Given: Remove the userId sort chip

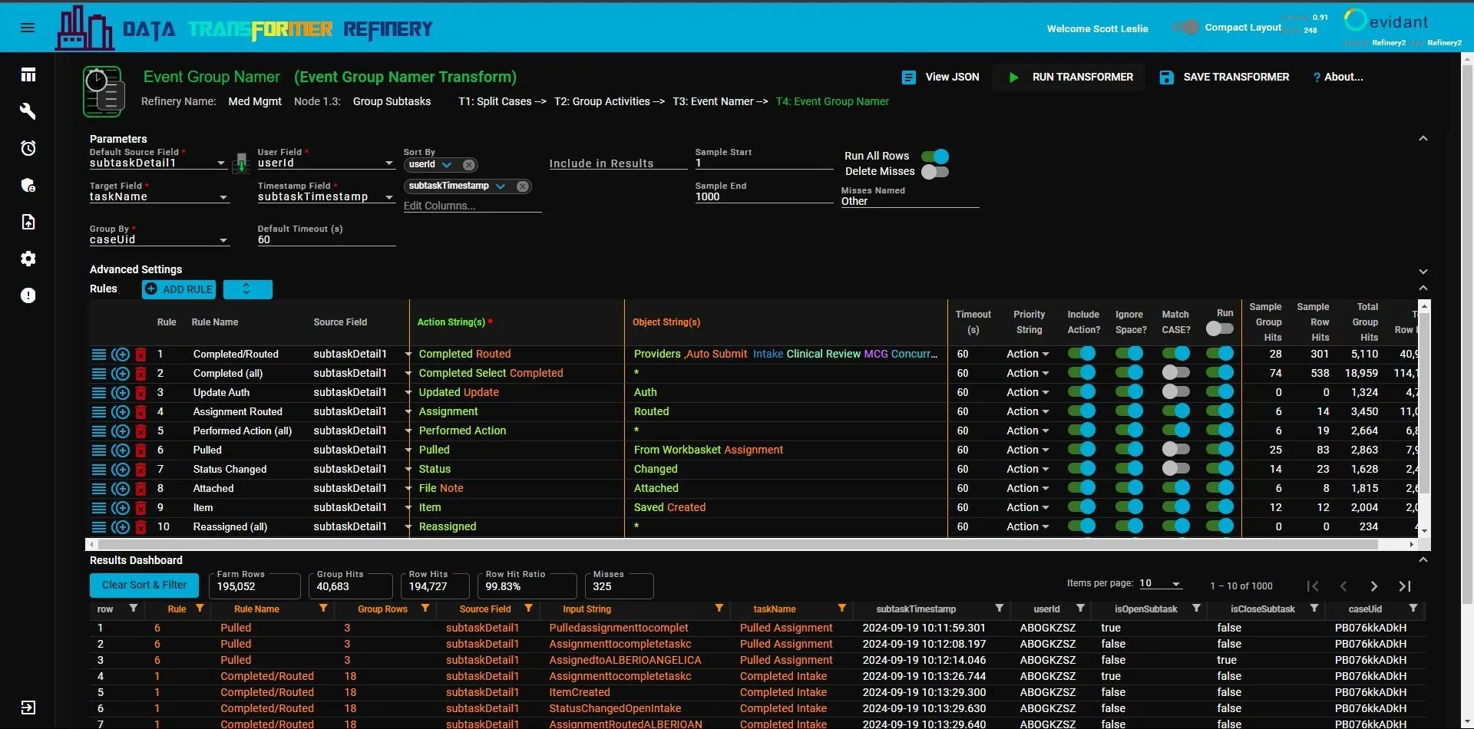Looking at the screenshot, I should pyautogui.click(x=469, y=165).
